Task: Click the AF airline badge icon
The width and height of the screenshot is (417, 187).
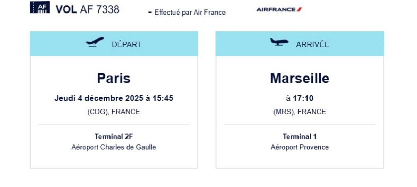Action: click(40, 7)
